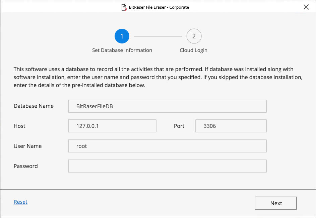The height and width of the screenshot is (218, 316).
Task: Click the Password label
Action: 25,166
